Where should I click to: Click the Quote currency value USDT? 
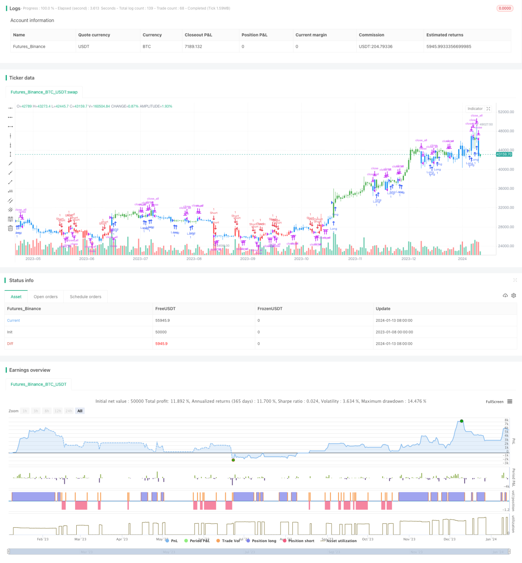[84, 47]
